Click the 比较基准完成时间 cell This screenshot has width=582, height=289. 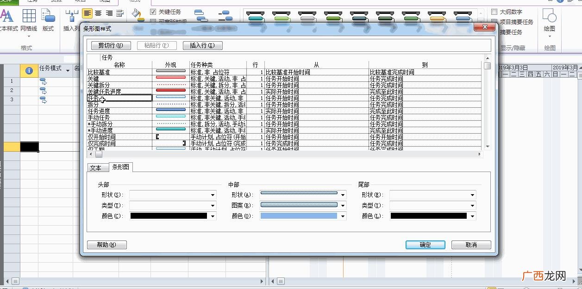425,72
